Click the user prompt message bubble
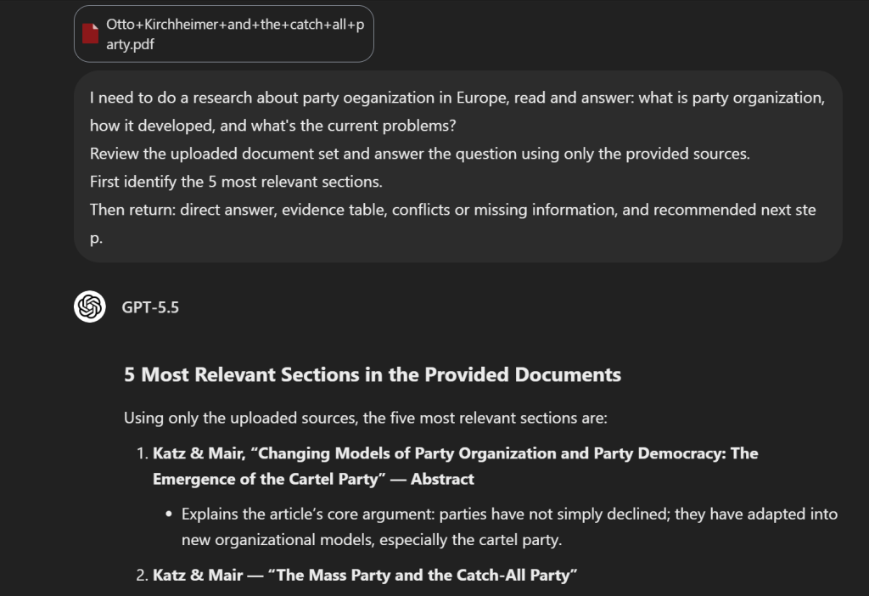869x596 pixels. pyautogui.click(x=458, y=166)
